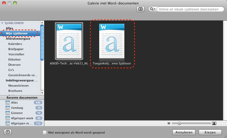Choose the Etiketten category
This screenshot has height=138, width=227.
pos(14,60)
